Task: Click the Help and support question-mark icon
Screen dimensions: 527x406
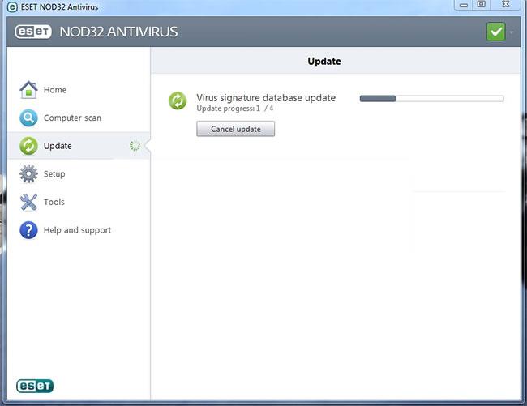Action: coord(28,230)
